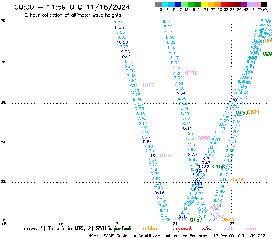
Task: Click the '(ft)' unit label in legend
Action: click(x=265, y=10)
